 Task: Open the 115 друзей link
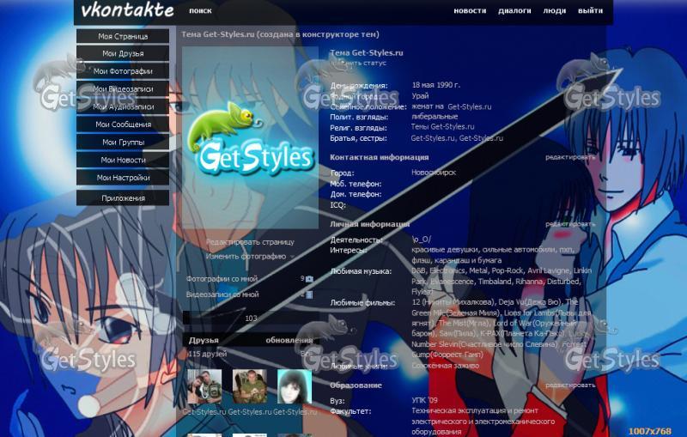tap(207, 354)
